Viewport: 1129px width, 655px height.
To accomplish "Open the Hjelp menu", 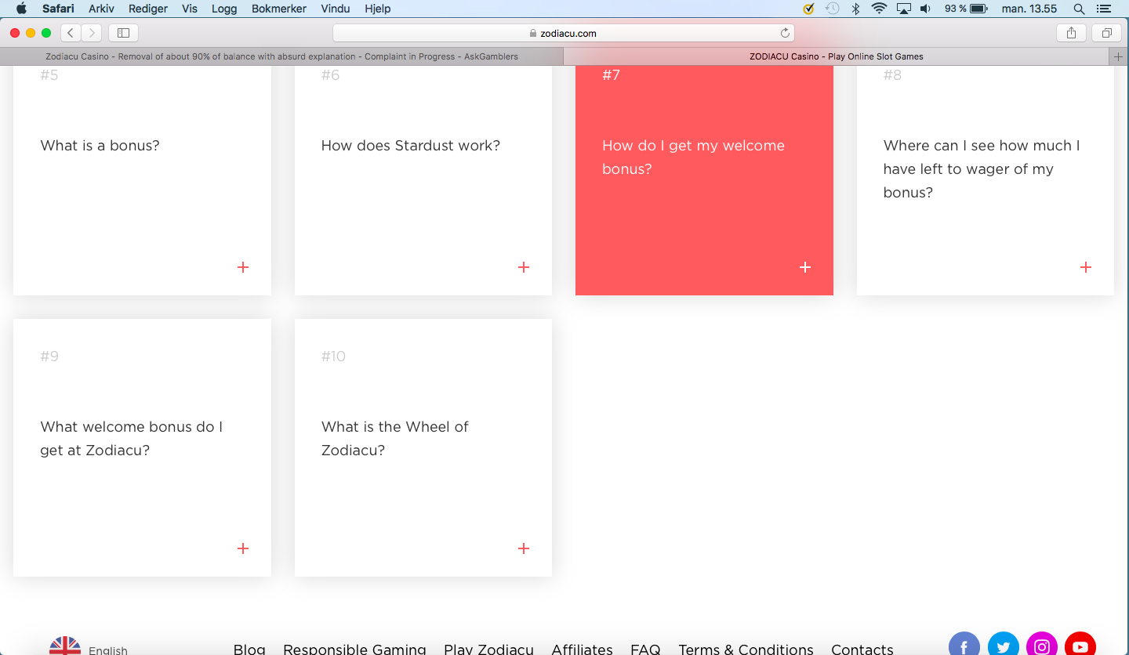I will coord(378,9).
